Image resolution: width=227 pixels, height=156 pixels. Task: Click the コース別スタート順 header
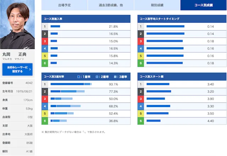[151, 77]
